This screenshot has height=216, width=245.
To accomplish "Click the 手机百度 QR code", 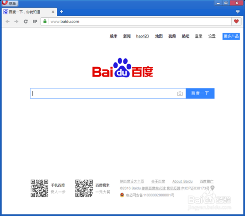I will 39,188.
